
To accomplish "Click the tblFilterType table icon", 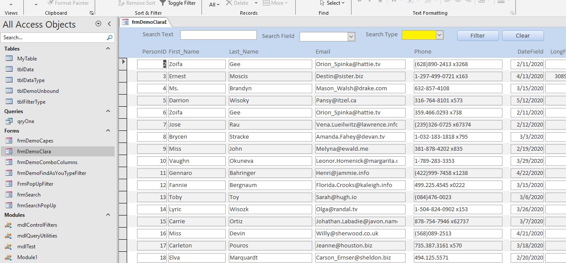I will point(9,102).
